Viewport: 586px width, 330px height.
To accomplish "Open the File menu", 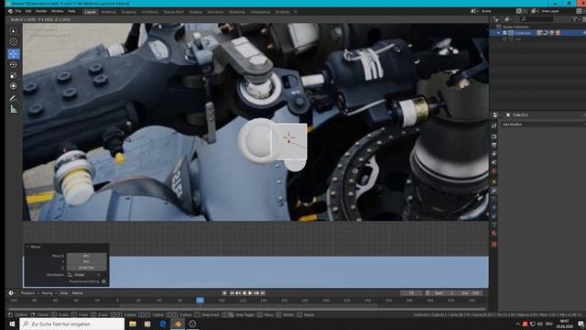I will pos(18,12).
